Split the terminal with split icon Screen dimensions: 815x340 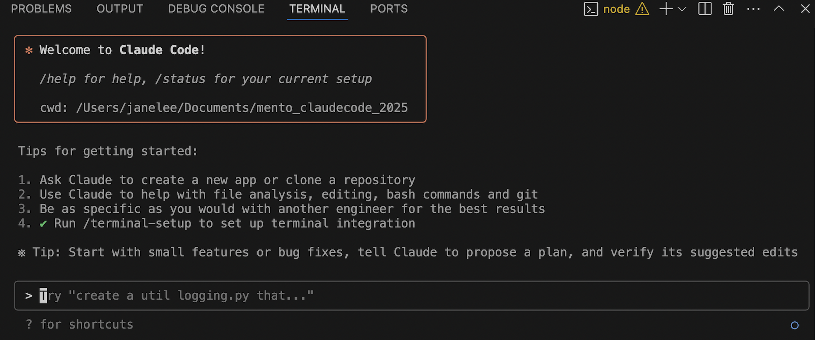click(705, 9)
